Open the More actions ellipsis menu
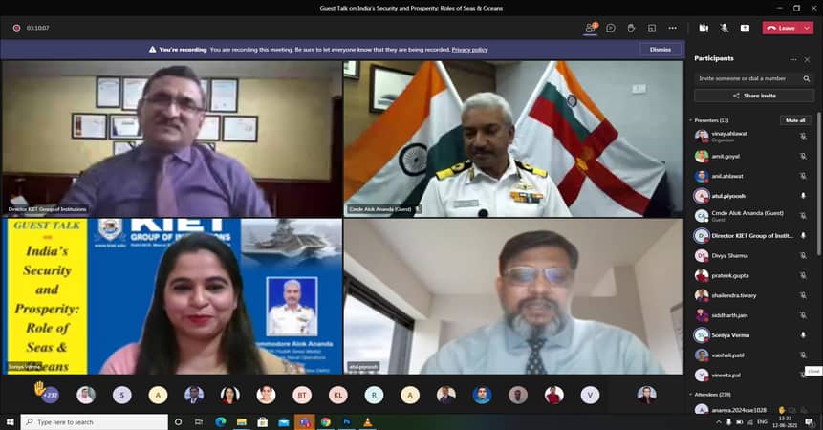823x430 pixels. (x=673, y=28)
